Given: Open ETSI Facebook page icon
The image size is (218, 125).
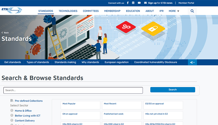Looking at the screenshot, I should point(128,3).
